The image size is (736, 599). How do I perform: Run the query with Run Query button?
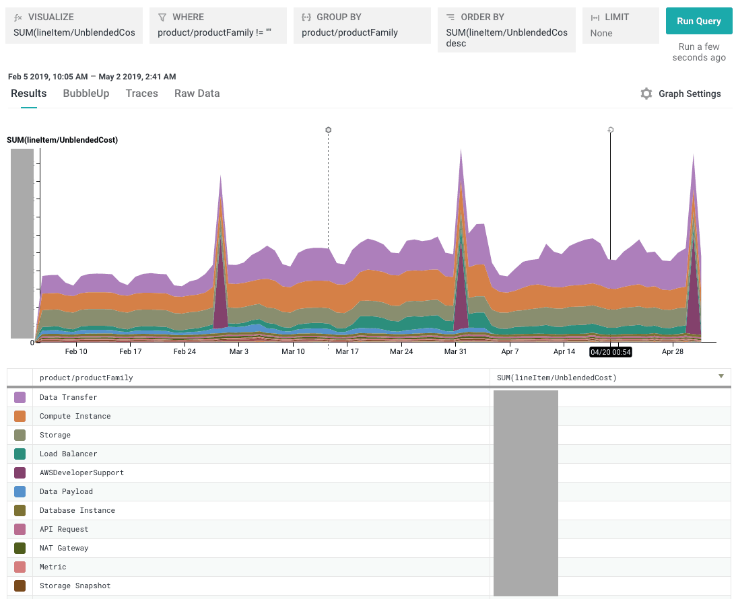click(x=698, y=21)
